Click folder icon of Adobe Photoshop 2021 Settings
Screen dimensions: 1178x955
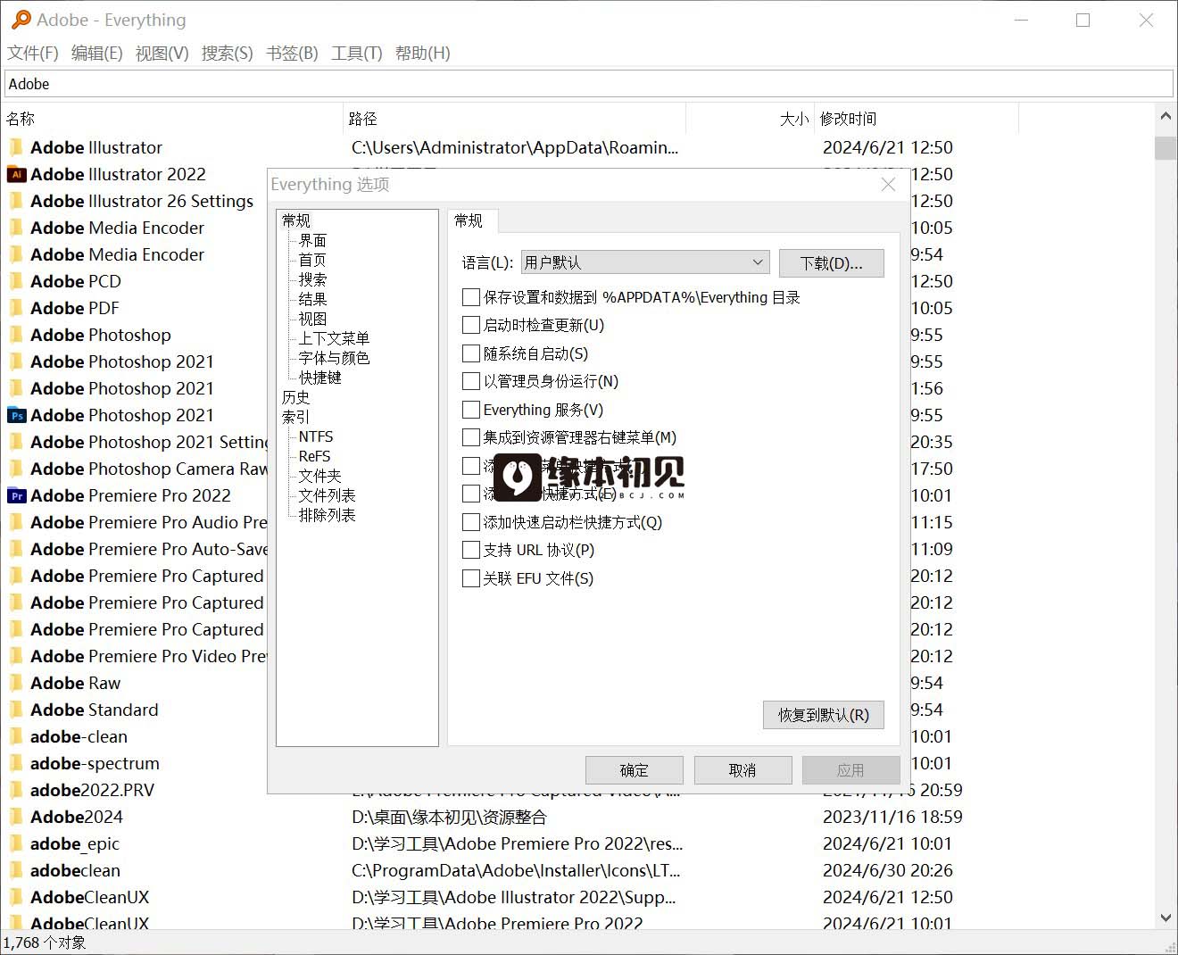[16, 442]
